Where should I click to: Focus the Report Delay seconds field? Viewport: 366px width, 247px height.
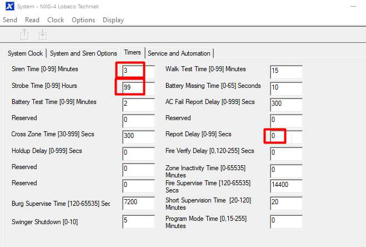[x=286, y=137]
